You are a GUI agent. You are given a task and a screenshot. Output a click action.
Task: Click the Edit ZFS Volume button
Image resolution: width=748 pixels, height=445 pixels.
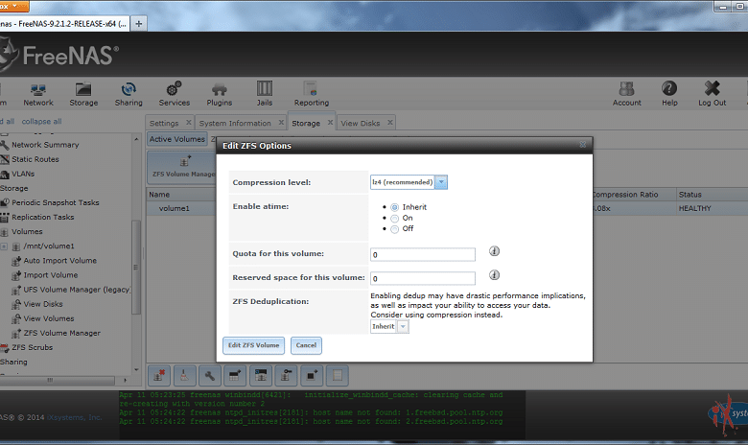pos(253,345)
